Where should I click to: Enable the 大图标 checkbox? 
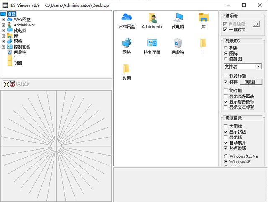pos(226,126)
